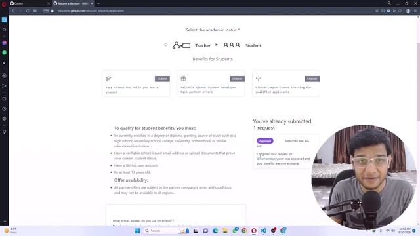Viewport: 420px width, 236px height.
Task: Open Microsoft Edge from the taskbar
Action: (215, 231)
